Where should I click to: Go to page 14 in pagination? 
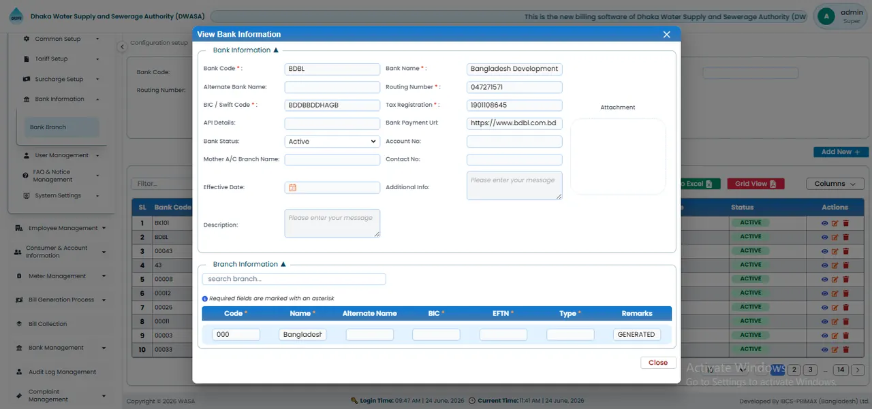(840, 370)
